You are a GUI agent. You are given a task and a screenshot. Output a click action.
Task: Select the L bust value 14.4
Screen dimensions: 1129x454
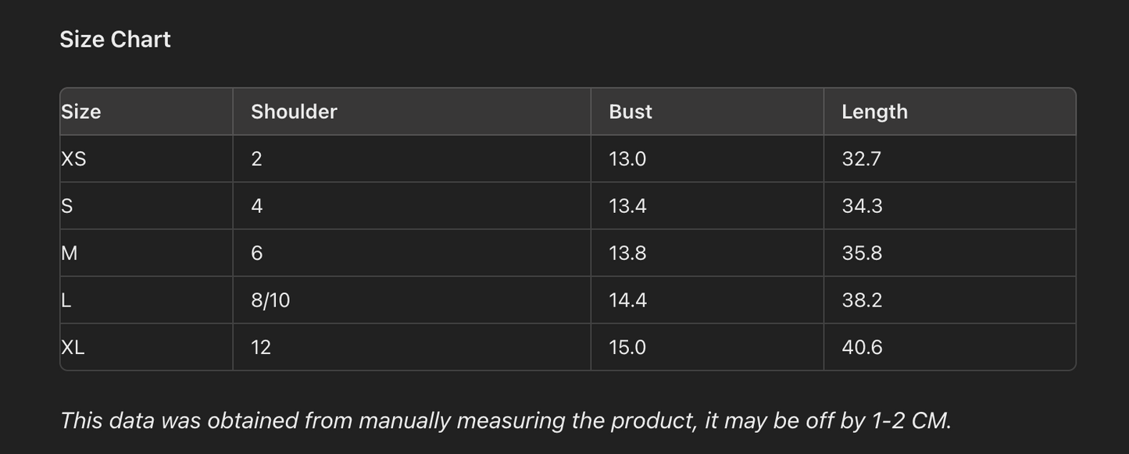627,300
